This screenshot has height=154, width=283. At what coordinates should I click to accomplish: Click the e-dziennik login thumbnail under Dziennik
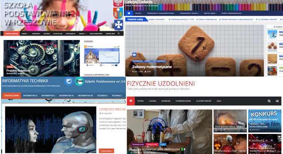(x=102, y=56)
